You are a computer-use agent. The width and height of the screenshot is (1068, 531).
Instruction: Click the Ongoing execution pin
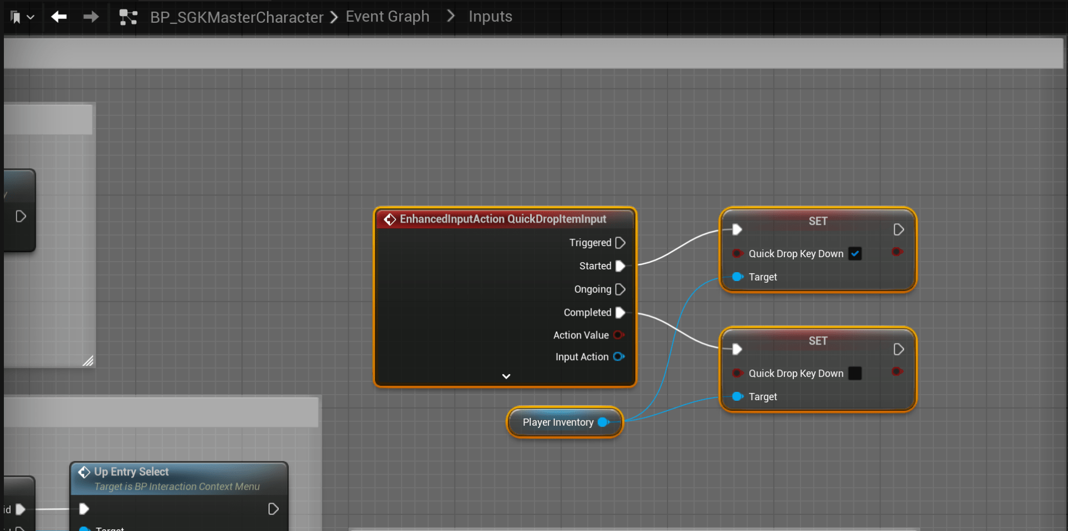(620, 289)
